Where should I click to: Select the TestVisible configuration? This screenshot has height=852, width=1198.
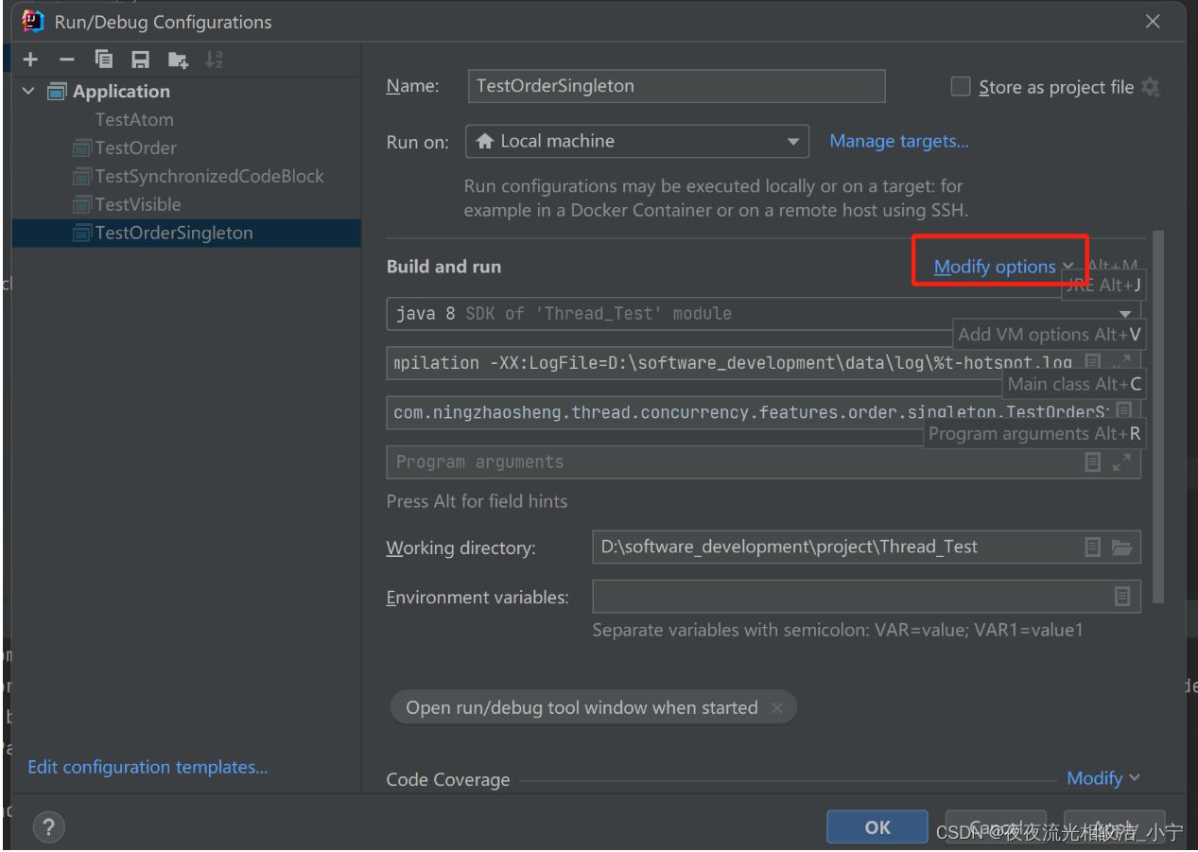pos(137,204)
